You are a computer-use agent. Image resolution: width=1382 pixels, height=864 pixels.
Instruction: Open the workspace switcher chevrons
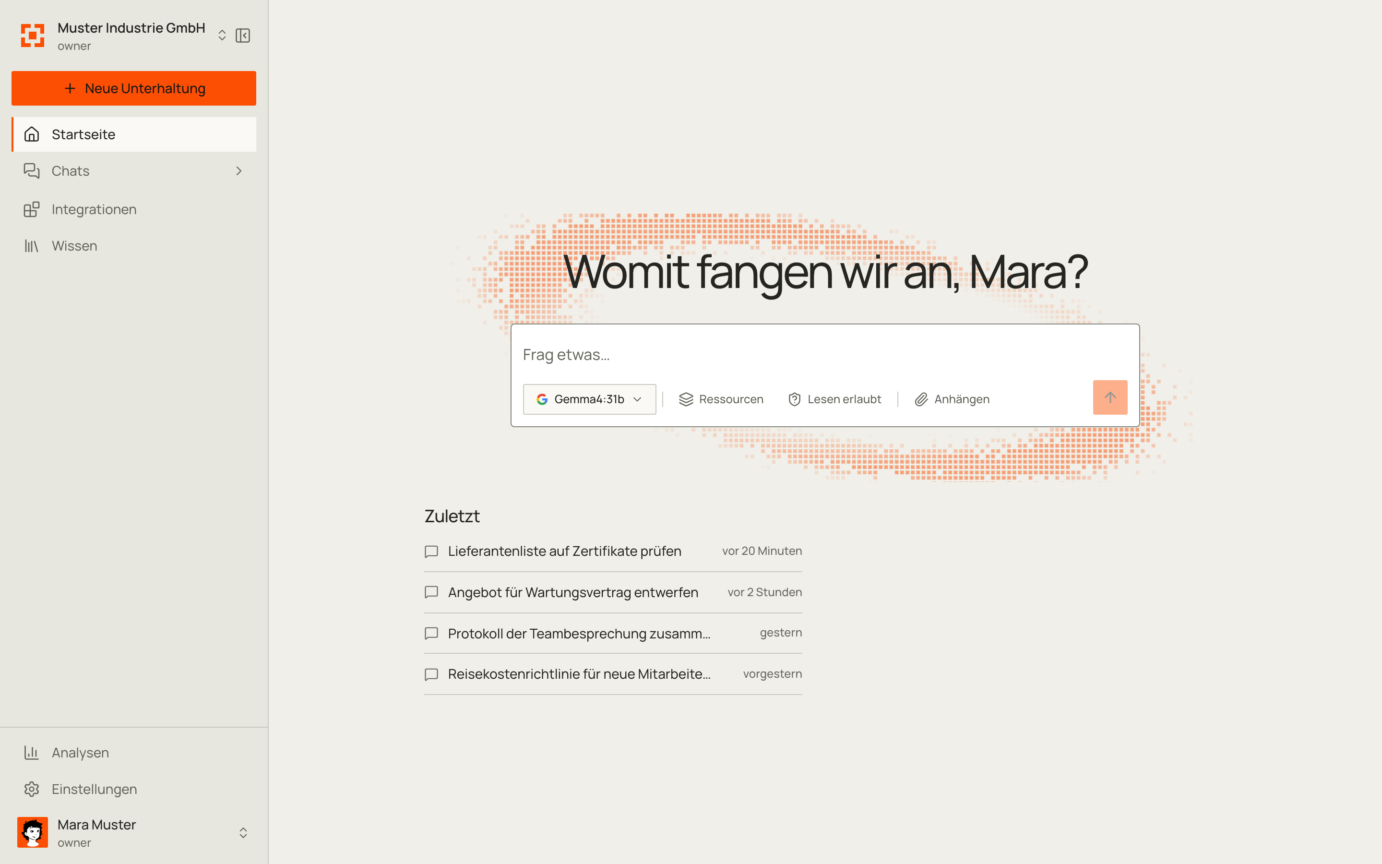click(222, 36)
